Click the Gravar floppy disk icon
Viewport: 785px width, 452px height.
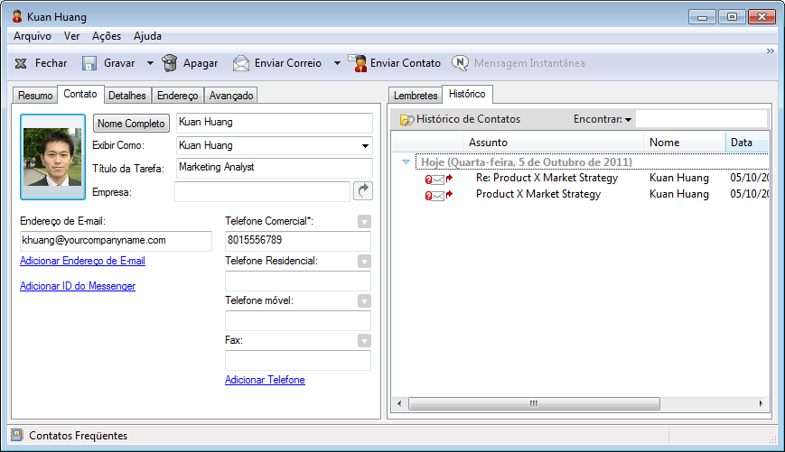pos(89,63)
